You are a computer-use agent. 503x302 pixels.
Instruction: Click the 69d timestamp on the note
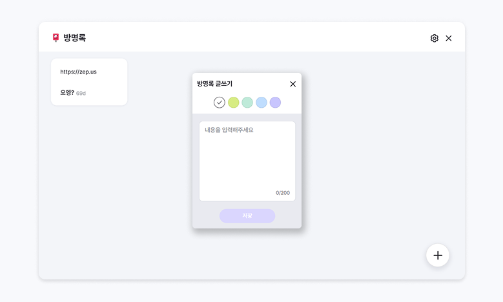81,93
